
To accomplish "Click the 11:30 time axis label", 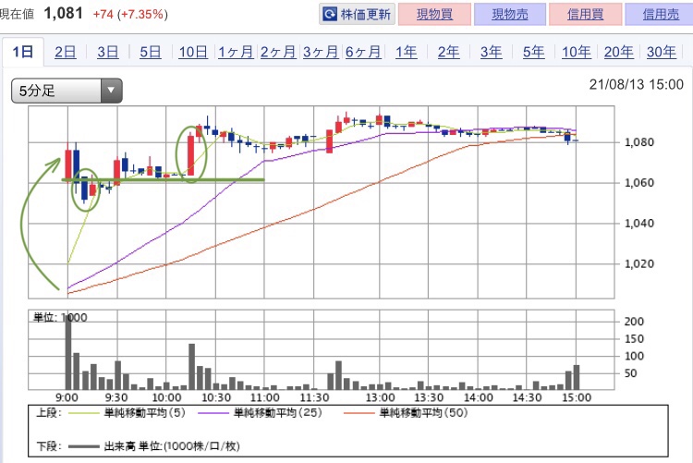I will point(314,397).
